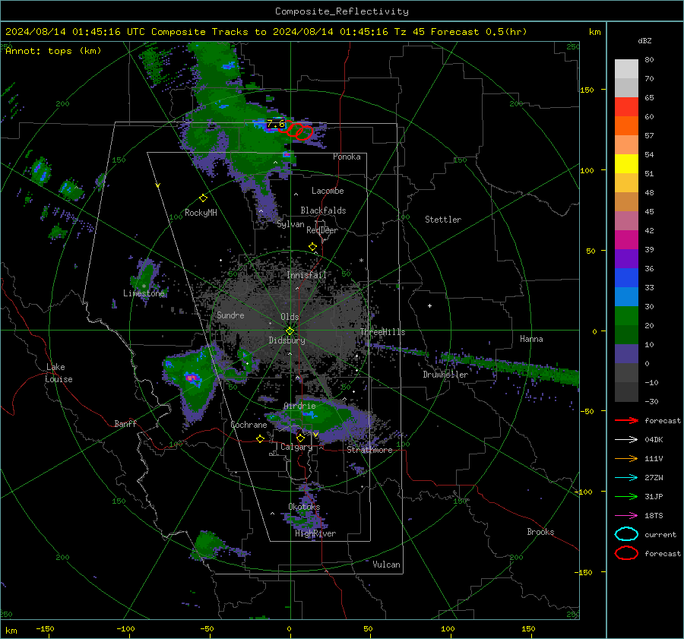Click the Brooks town label

(540, 532)
